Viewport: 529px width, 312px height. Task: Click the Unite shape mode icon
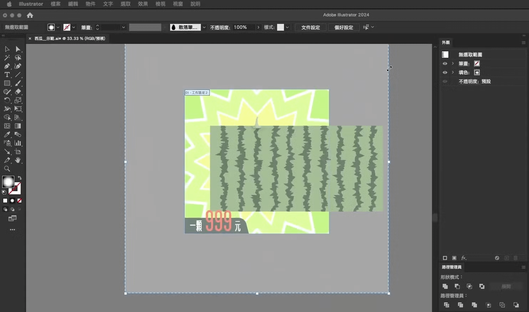(445, 286)
